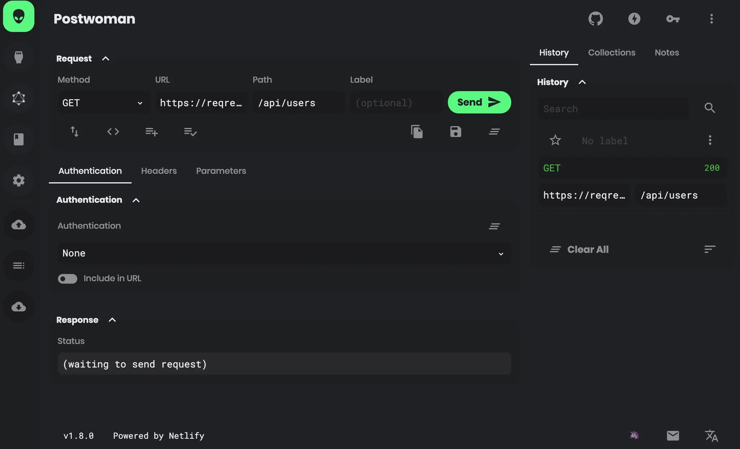
Task: Click the clear lines icon beside save
Action: [x=494, y=132]
